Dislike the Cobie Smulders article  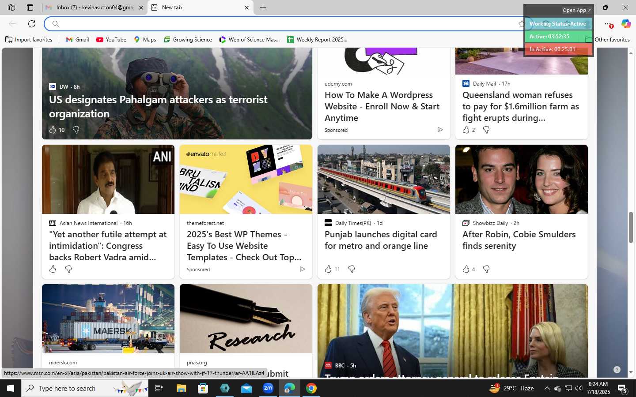point(486,269)
